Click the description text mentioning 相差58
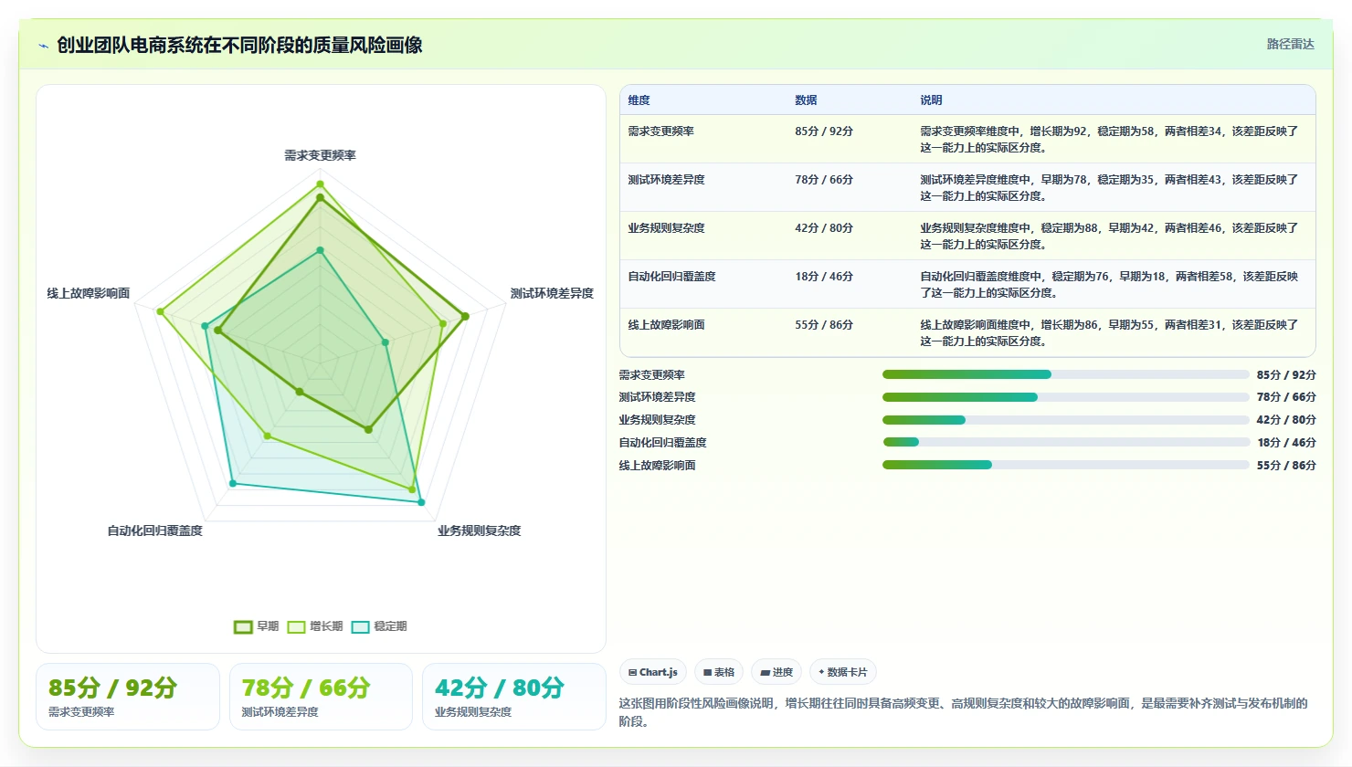The image size is (1352, 767). [1109, 285]
